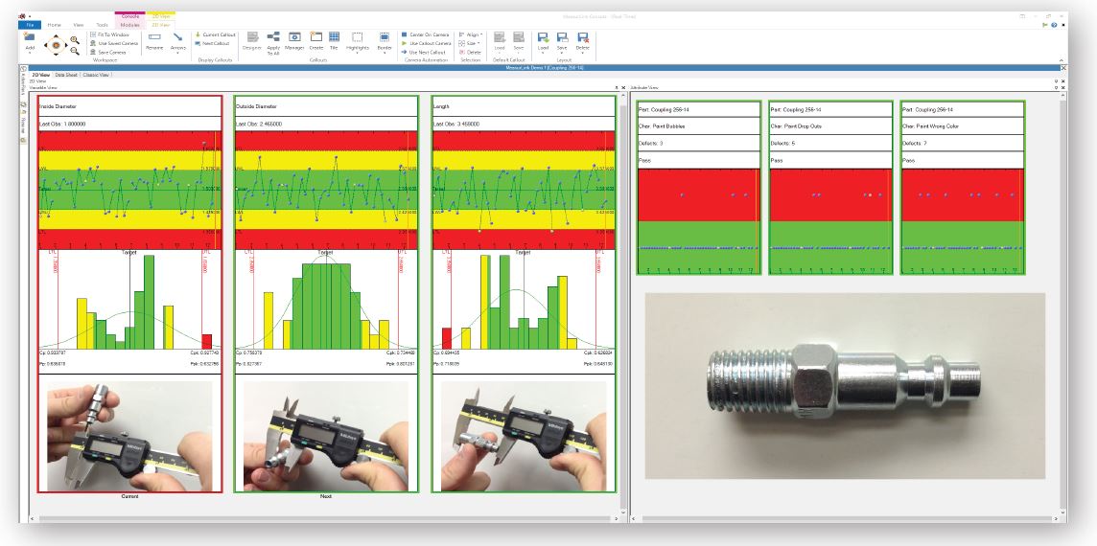Screen dimensions: 1097x546
Task: Click Use Saved Camera button
Action: coord(114,43)
